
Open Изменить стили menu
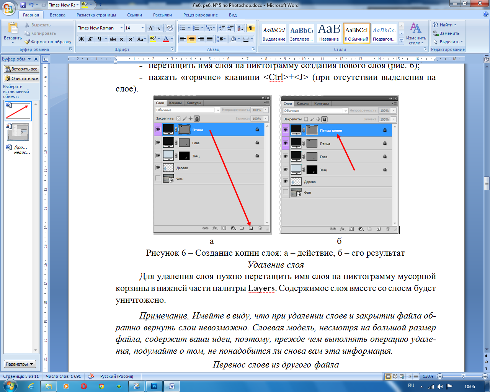416,33
